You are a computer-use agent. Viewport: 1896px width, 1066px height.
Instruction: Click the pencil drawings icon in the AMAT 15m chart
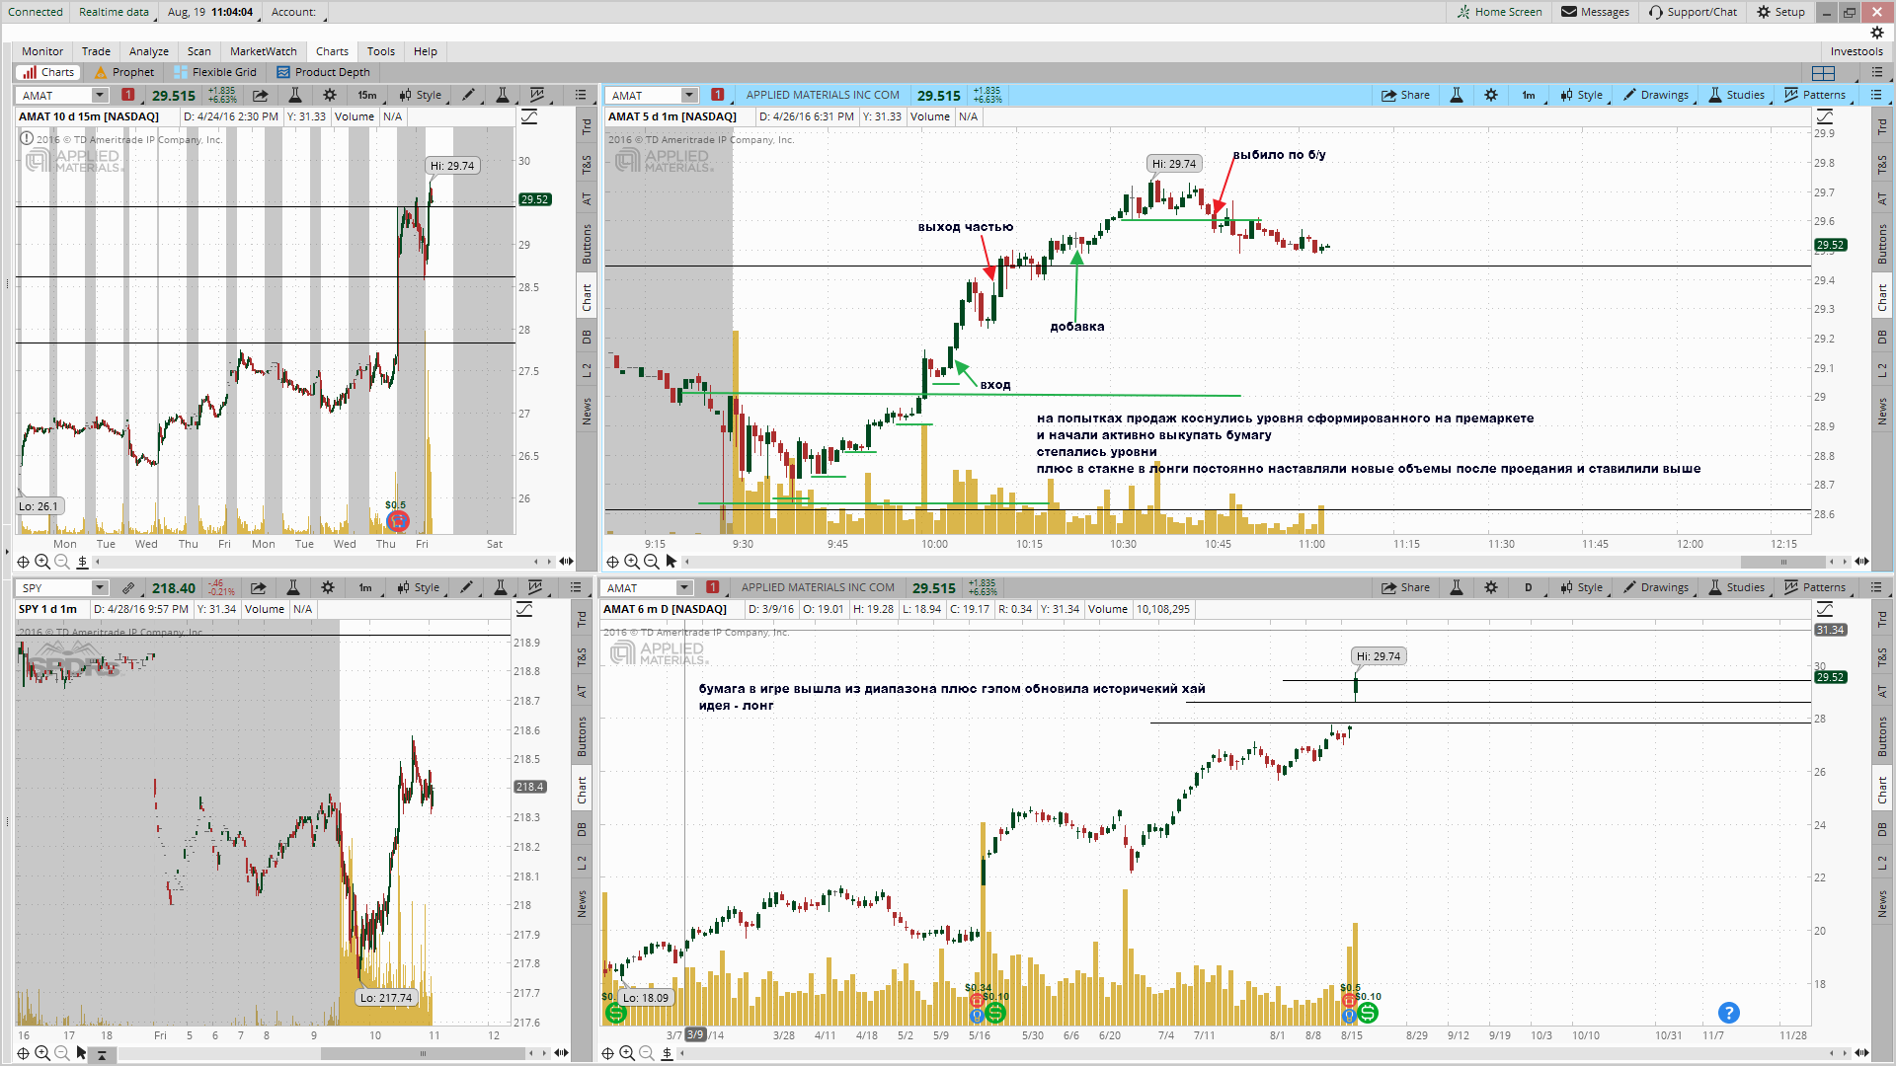469,95
